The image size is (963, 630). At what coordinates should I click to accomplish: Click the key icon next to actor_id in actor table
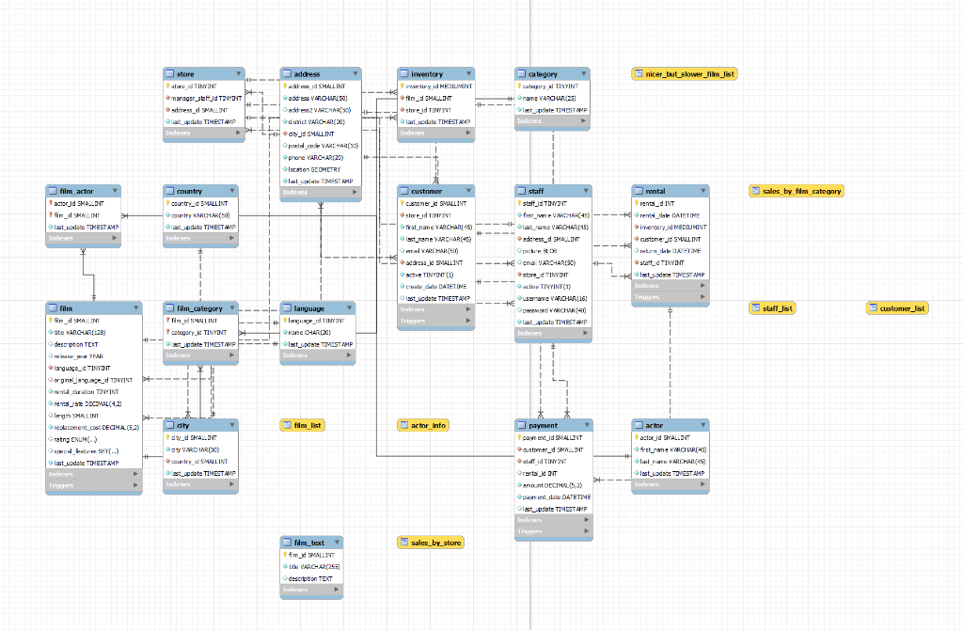[638, 439]
